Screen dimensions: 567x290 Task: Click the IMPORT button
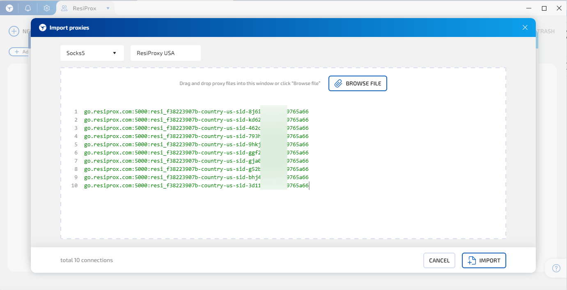(484, 260)
